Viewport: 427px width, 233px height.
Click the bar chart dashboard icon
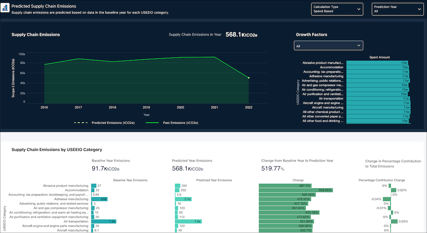(5, 8)
